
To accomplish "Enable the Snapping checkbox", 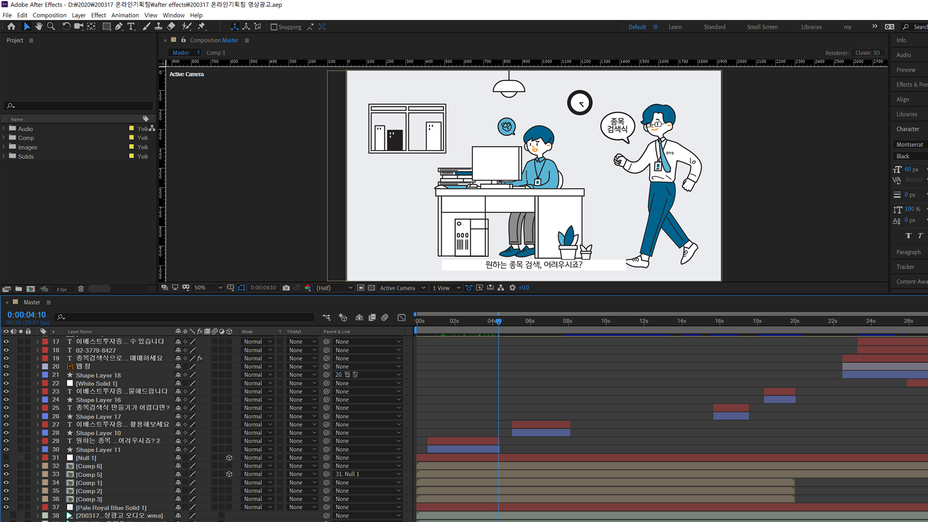I will click(x=274, y=27).
